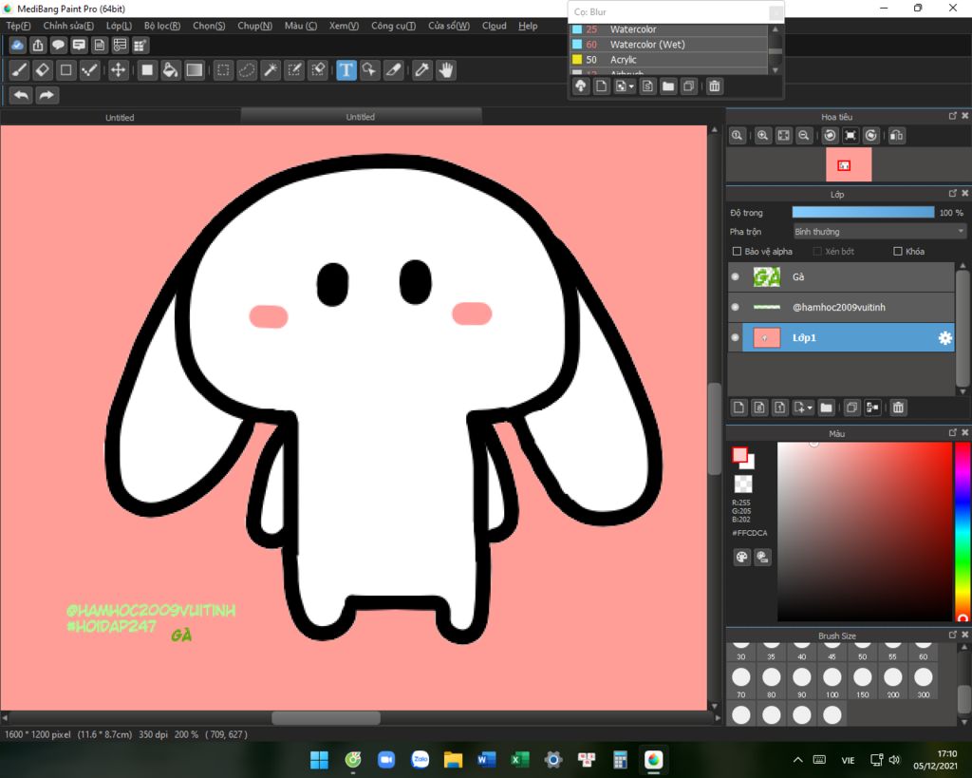
Task: Hide the Gà layer
Action: point(736,276)
